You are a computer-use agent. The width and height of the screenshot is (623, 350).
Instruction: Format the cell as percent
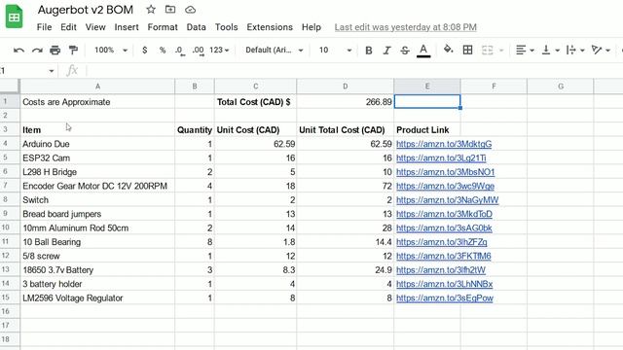tap(163, 50)
